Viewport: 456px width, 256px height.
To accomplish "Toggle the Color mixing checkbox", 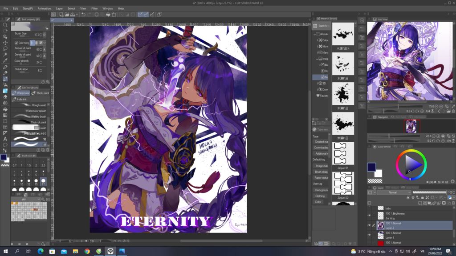I will coord(16,43).
